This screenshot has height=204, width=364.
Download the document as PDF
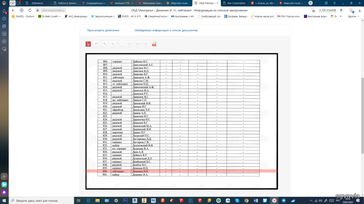[x=154, y=44]
